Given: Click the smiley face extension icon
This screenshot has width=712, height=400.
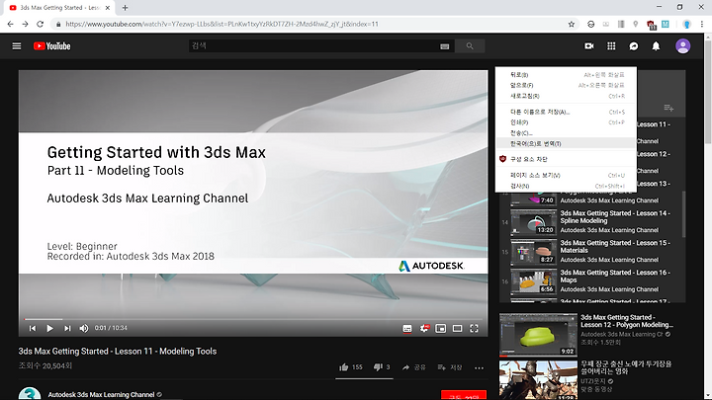Looking at the screenshot, I should pyautogui.click(x=590, y=24).
